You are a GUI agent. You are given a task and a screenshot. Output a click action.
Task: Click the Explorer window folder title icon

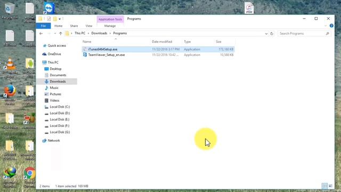[40, 19]
